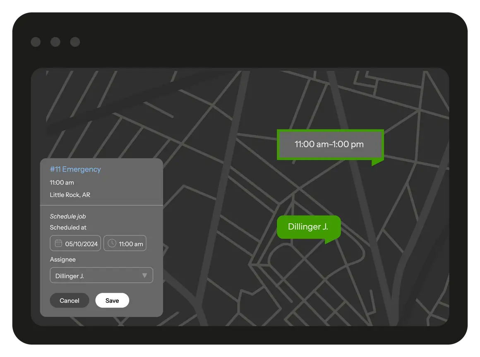Image resolution: width=480 pixels, height=357 pixels.
Task: Click the Schedule job heading
Action: coord(68,216)
